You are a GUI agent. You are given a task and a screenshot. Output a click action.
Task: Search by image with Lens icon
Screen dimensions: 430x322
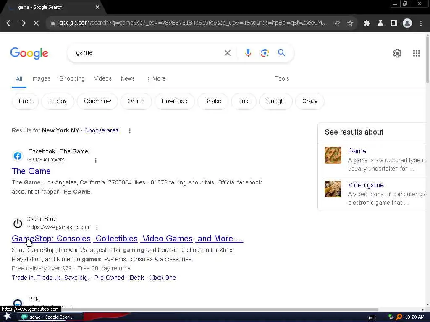click(265, 53)
